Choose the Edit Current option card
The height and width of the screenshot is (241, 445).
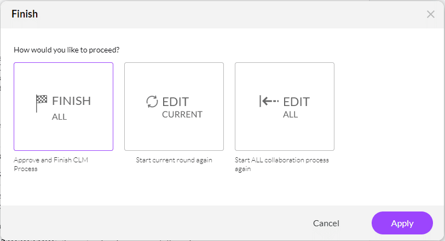pyautogui.click(x=174, y=107)
